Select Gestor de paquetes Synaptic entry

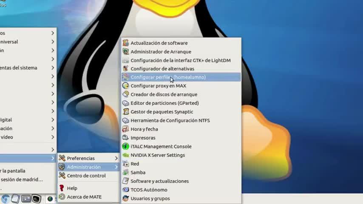181,112
